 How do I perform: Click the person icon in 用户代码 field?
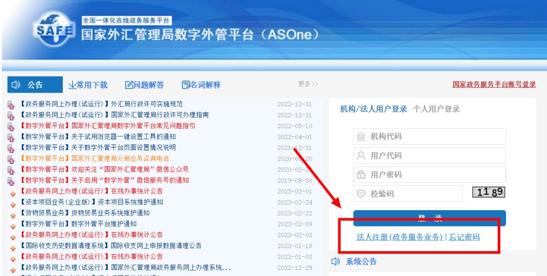361,155
